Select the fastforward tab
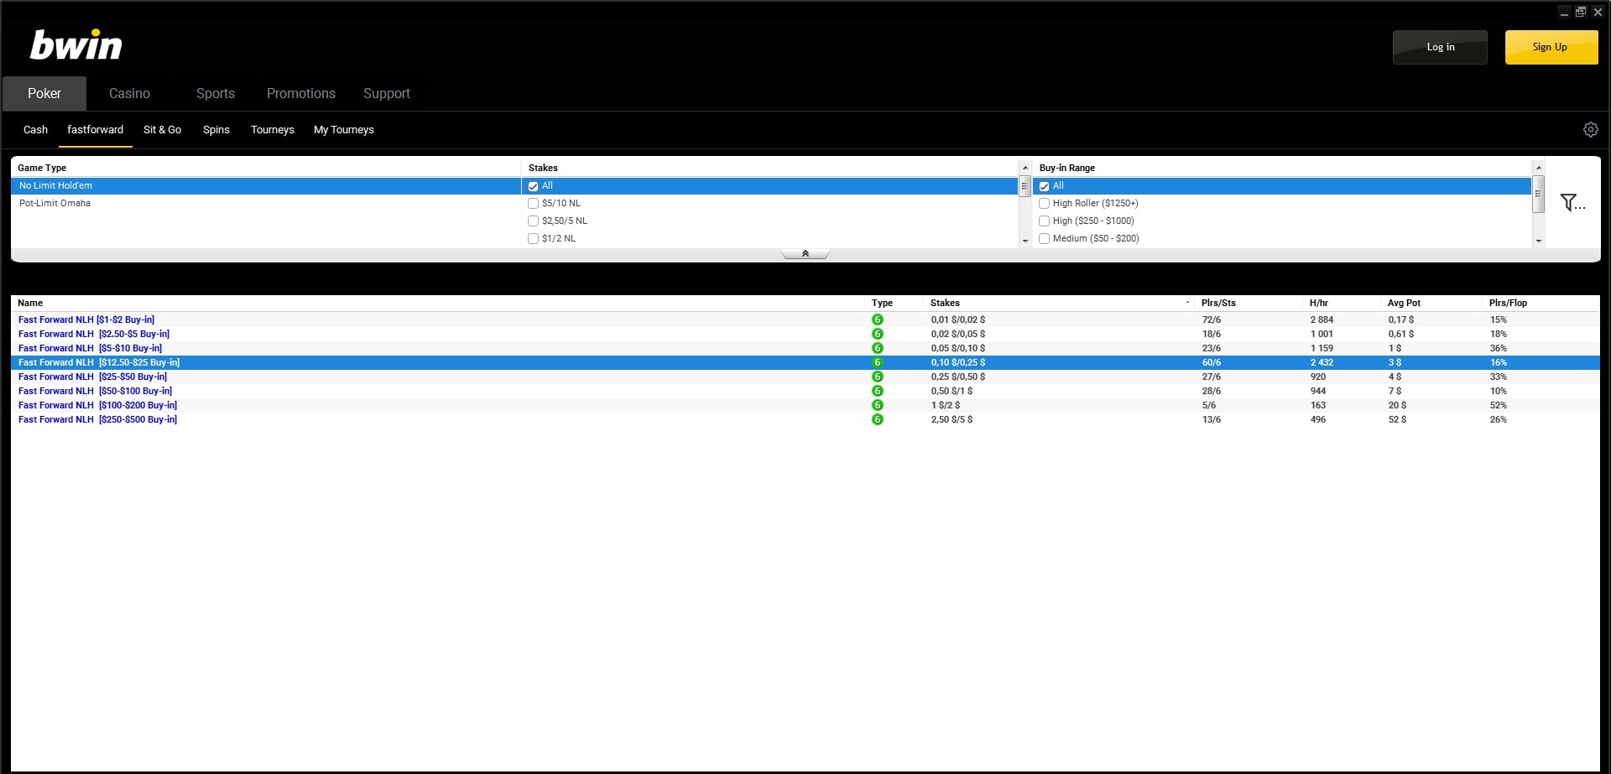Viewport: 1611px width, 774px height. (x=95, y=129)
